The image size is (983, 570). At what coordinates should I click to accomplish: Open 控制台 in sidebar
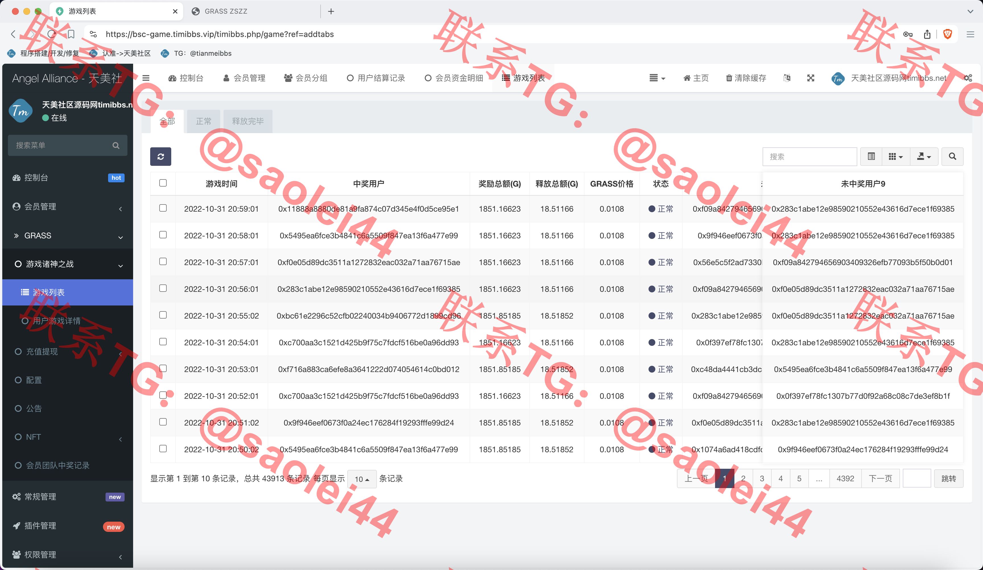67,178
